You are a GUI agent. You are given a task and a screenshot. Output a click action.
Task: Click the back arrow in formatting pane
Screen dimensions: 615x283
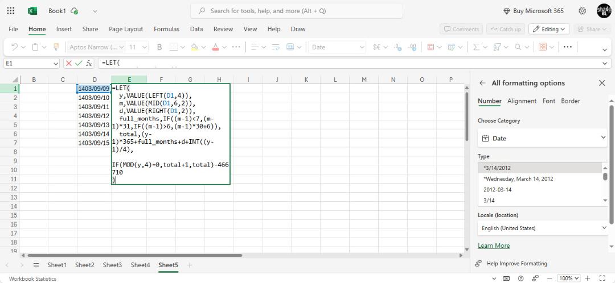482,83
